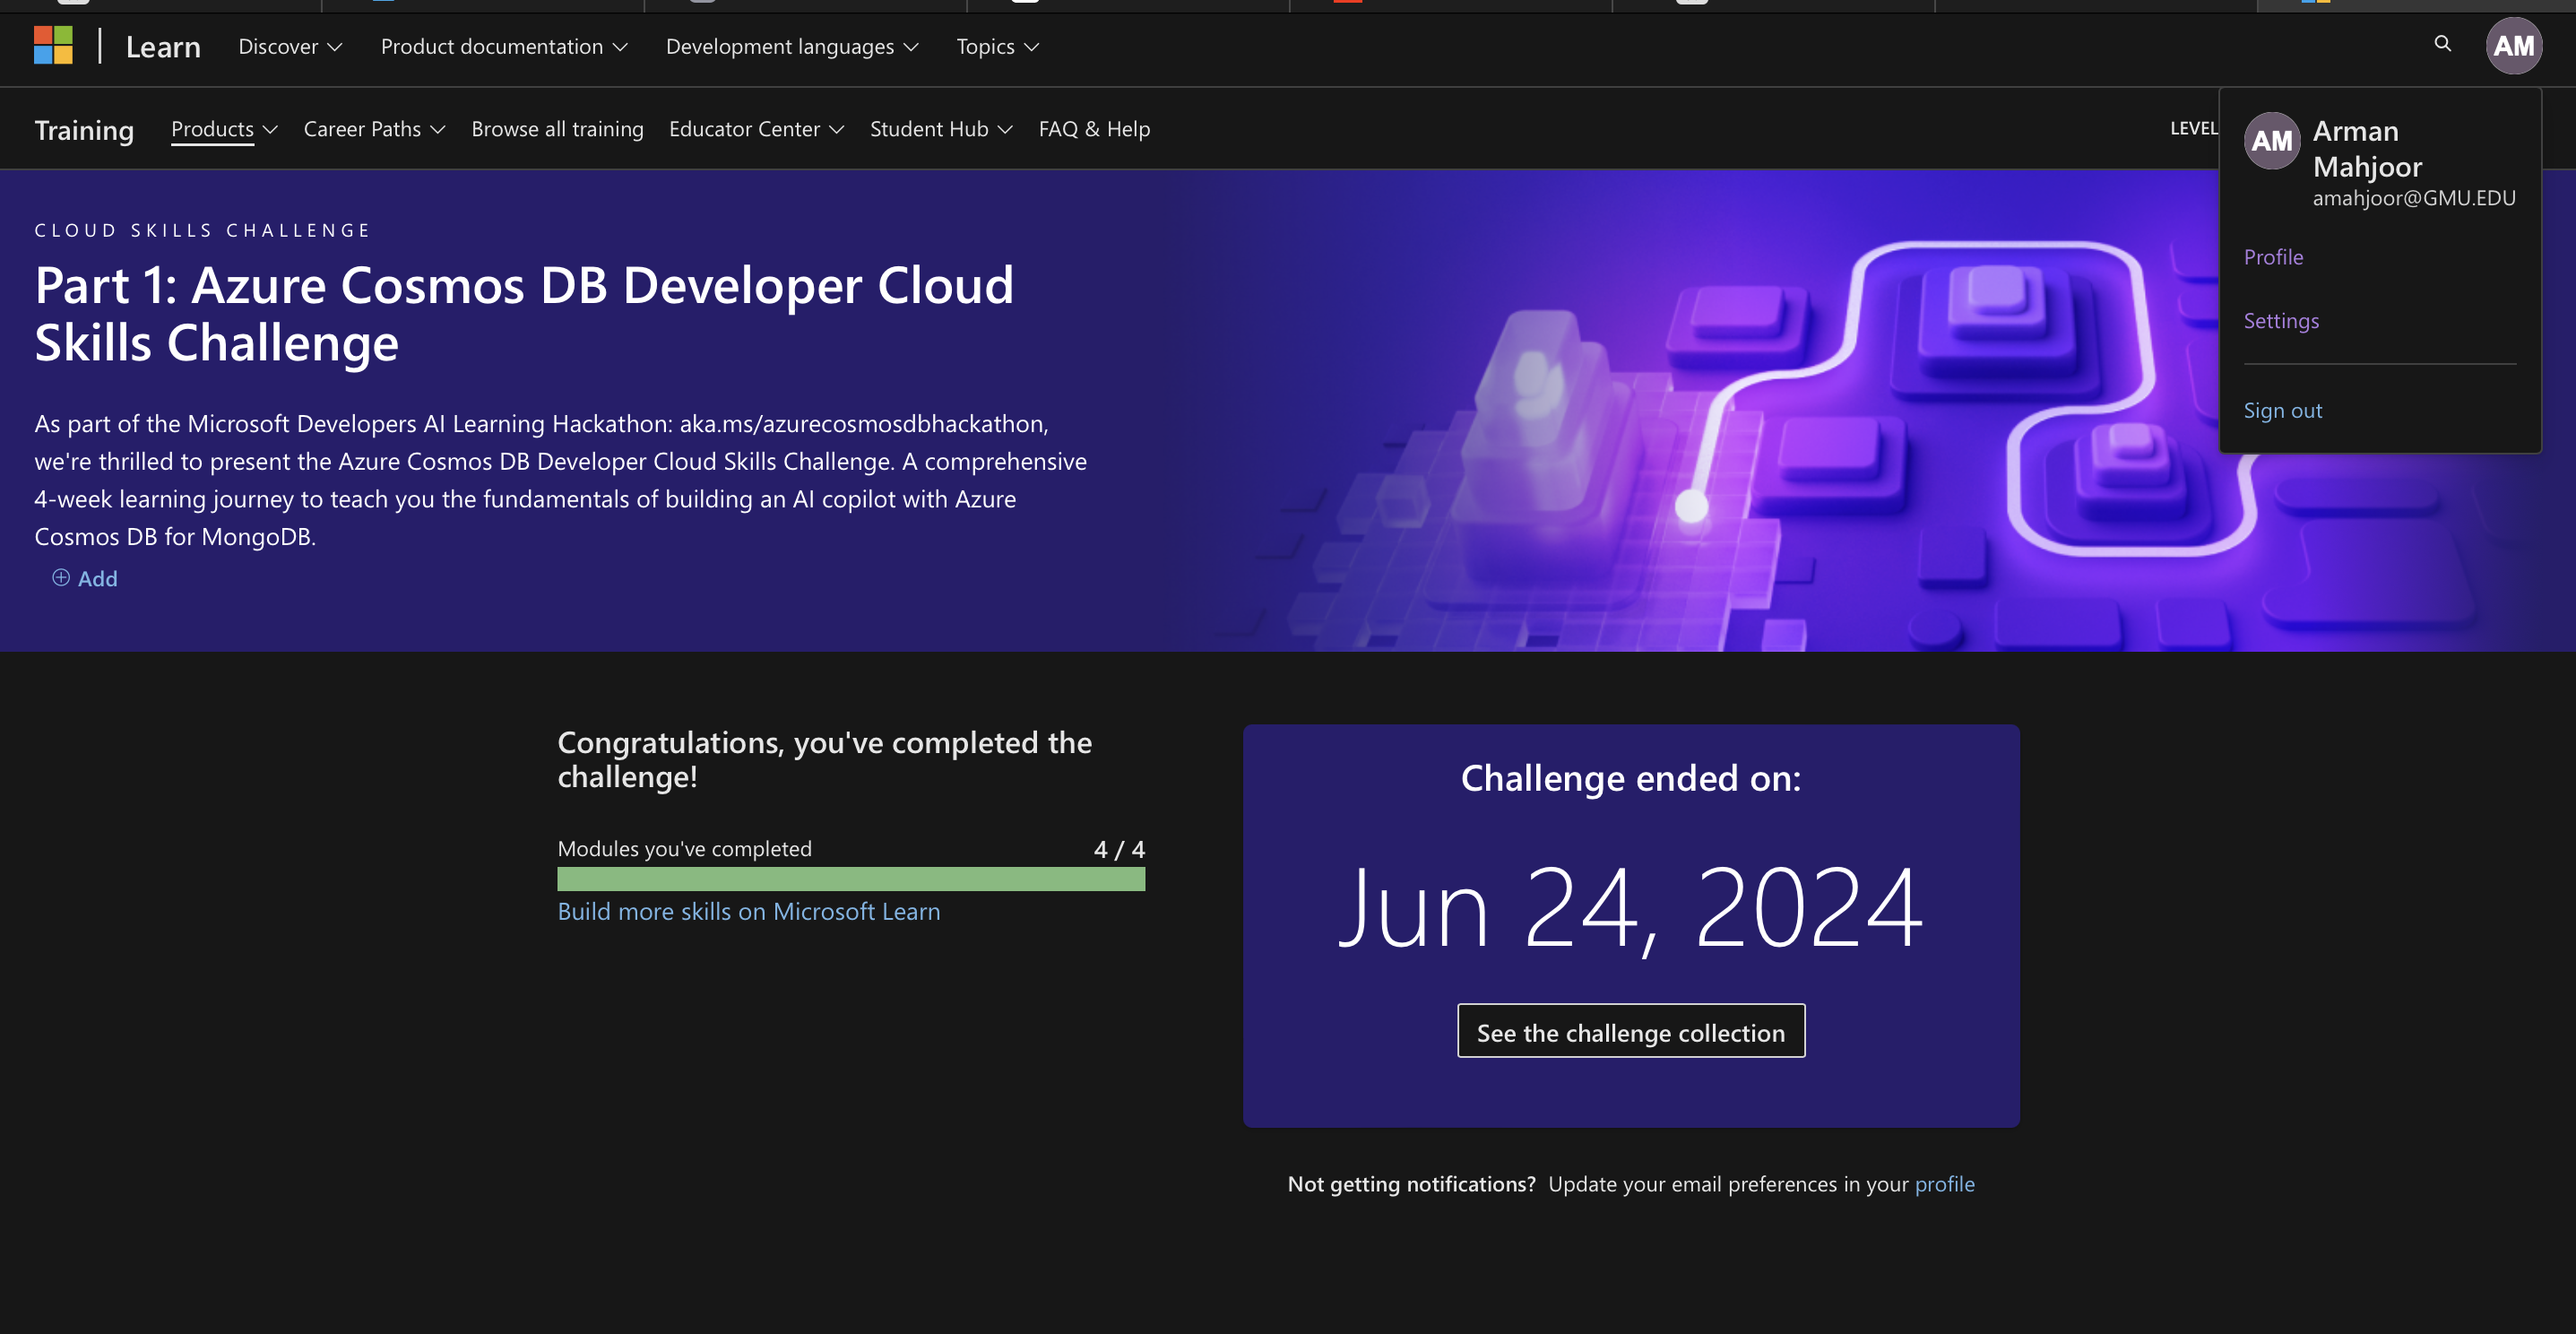Click the Microsoft logo icon
The height and width of the screenshot is (1334, 2576).
pos(53,46)
